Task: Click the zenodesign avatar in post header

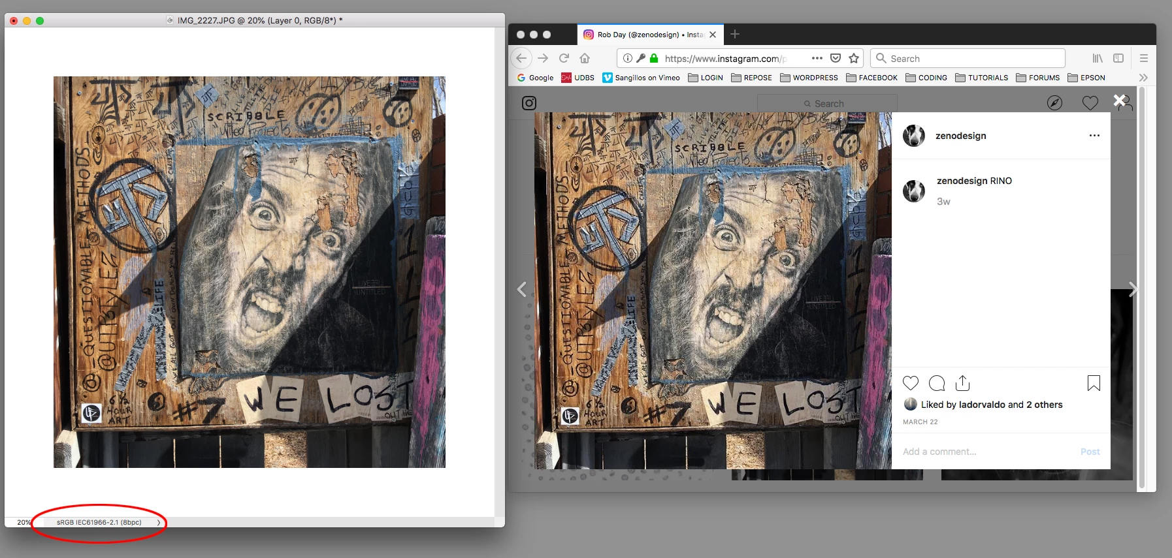Action: (914, 136)
